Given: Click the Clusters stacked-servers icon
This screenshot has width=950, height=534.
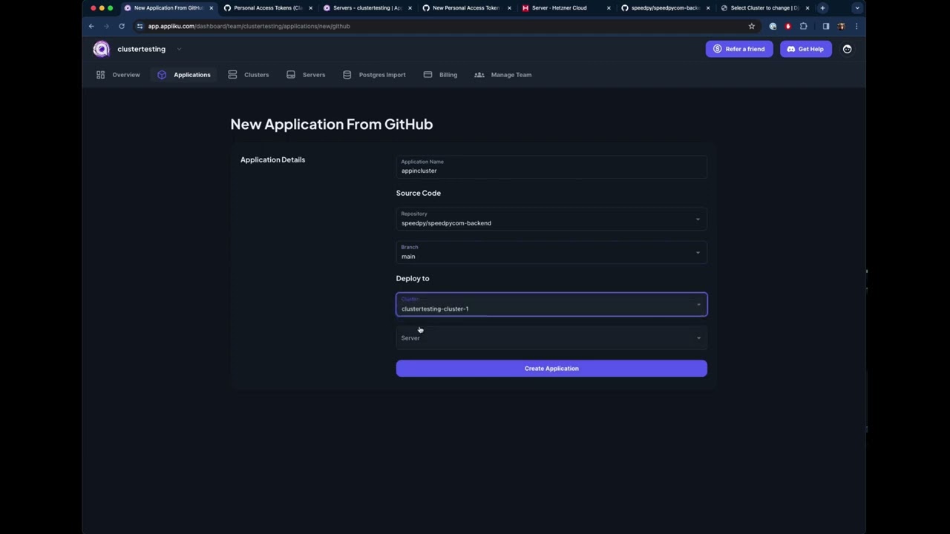Looking at the screenshot, I should (x=232, y=75).
